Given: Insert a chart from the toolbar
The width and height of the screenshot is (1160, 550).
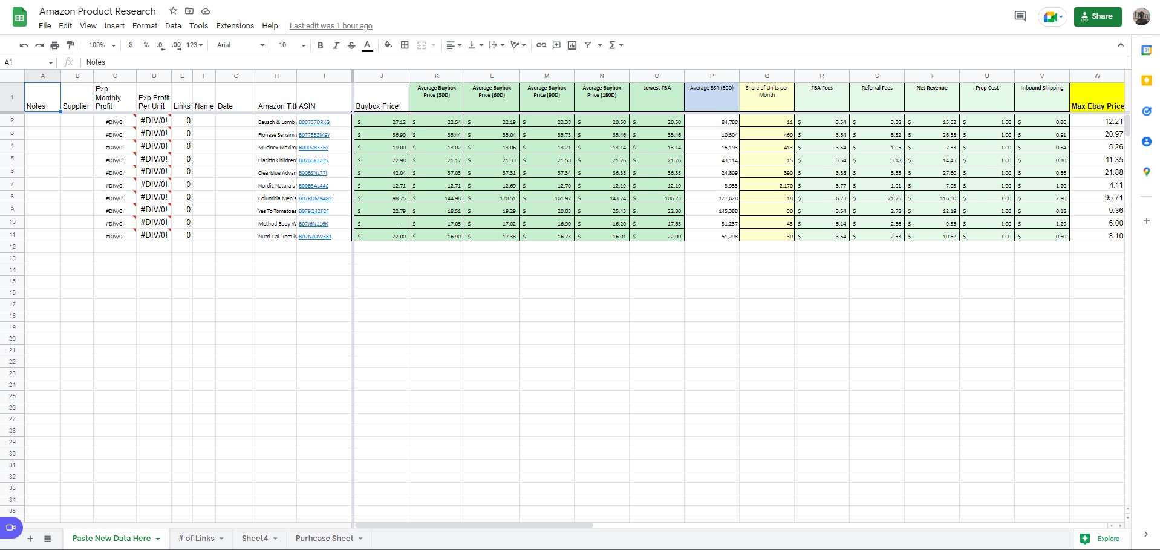Looking at the screenshot, I should click(572, 45).
